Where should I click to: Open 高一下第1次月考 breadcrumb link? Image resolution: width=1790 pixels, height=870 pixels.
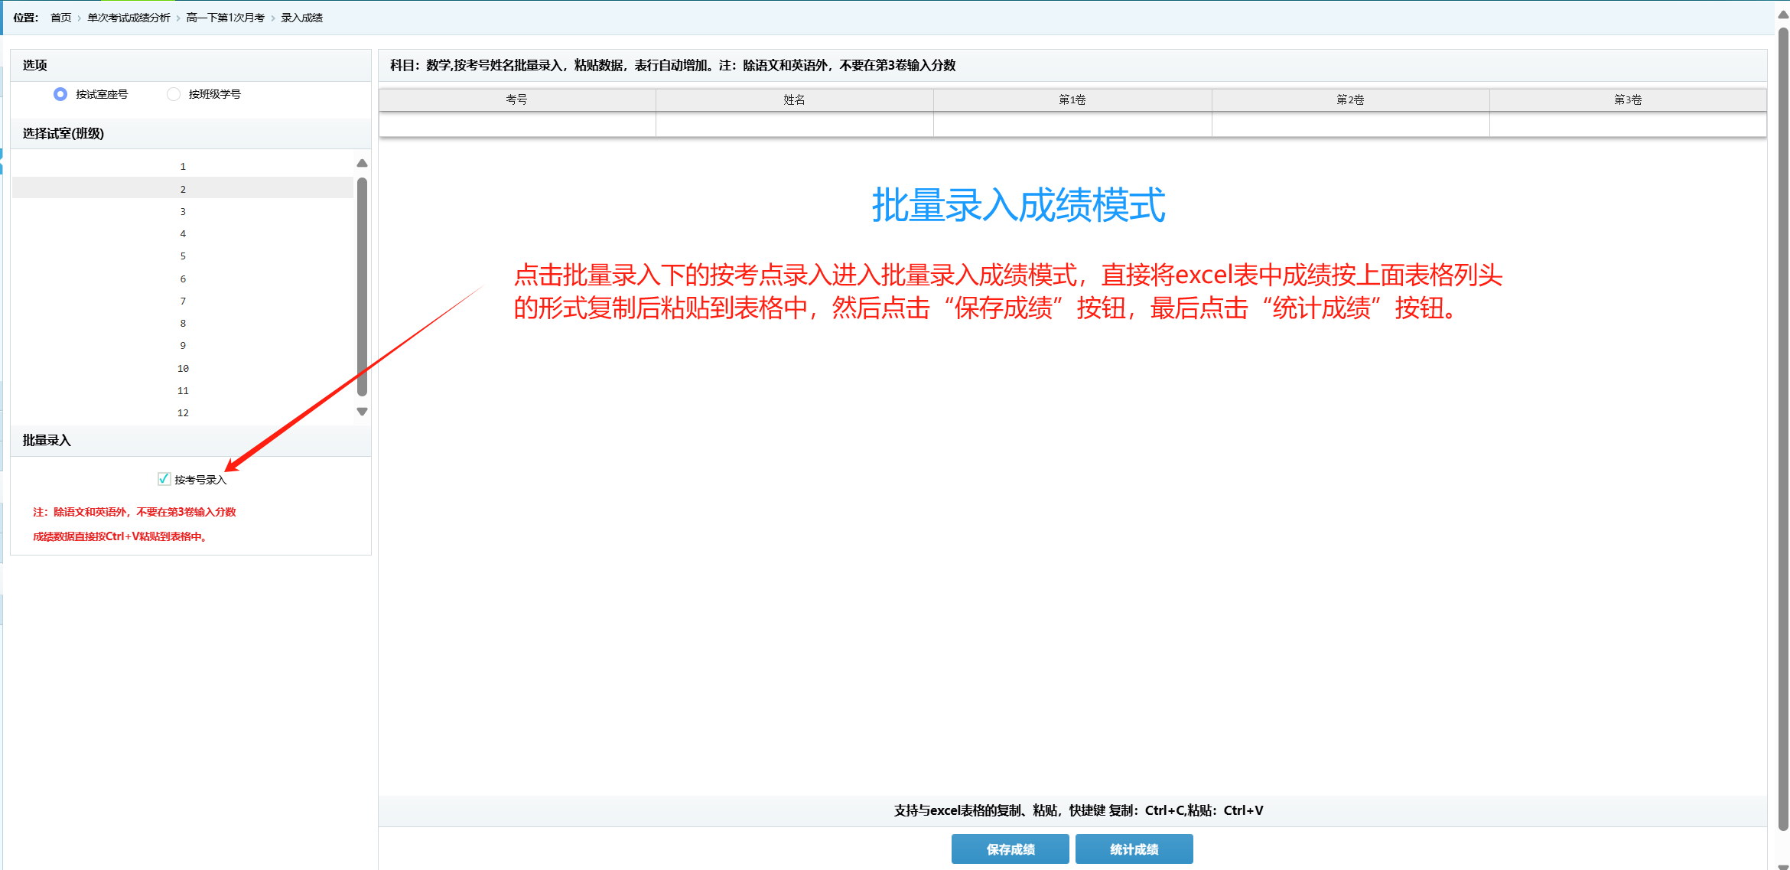click(x=225, y=18)
